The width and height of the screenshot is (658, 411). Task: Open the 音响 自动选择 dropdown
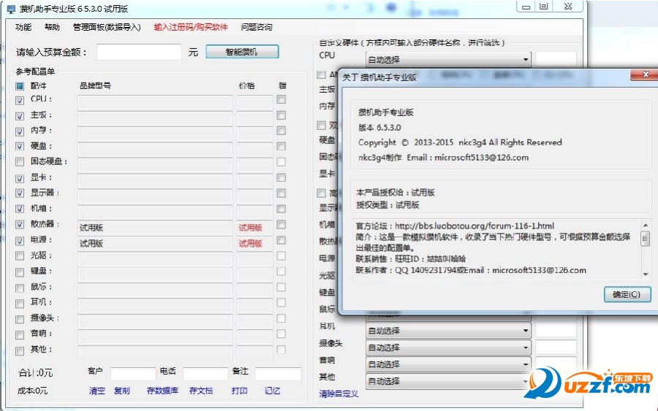point(526,364)
